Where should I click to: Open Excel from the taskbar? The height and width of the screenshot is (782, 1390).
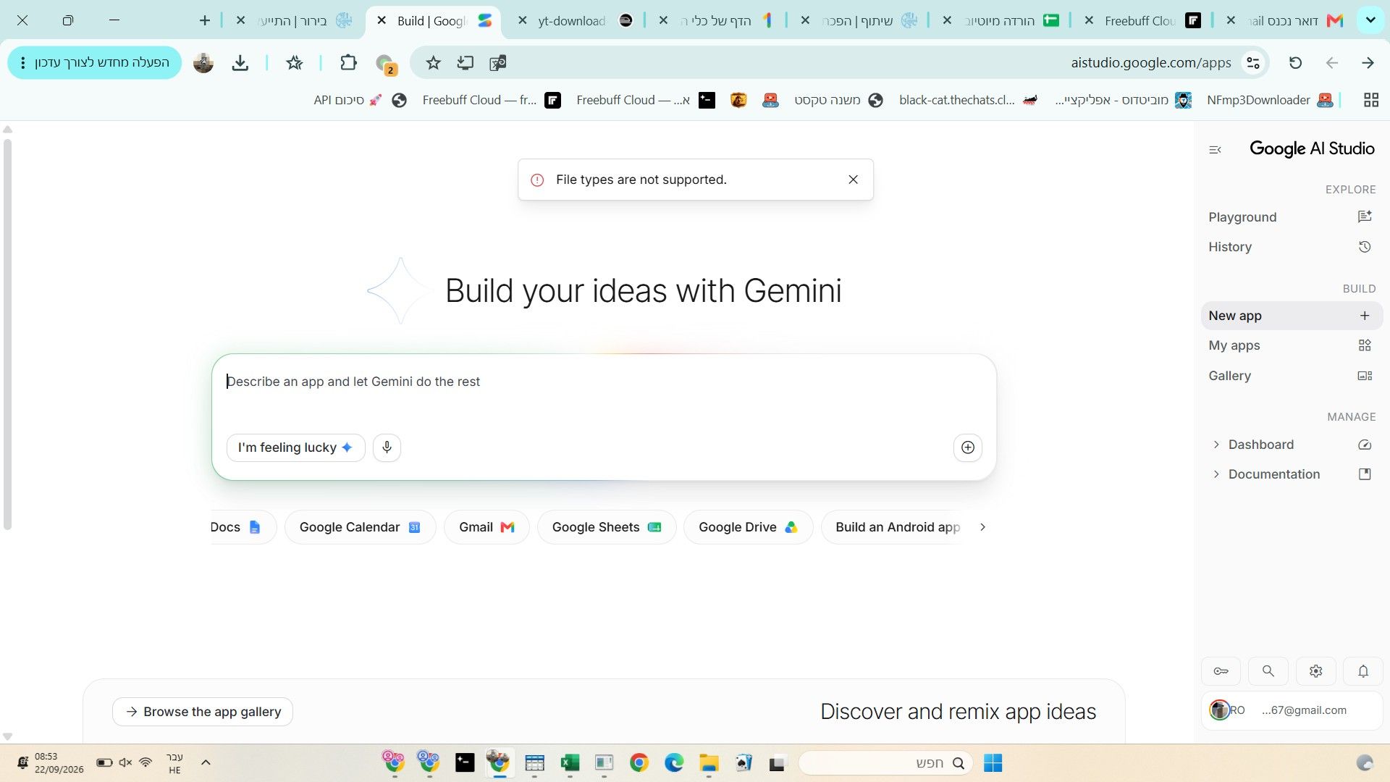pos(570,763)
